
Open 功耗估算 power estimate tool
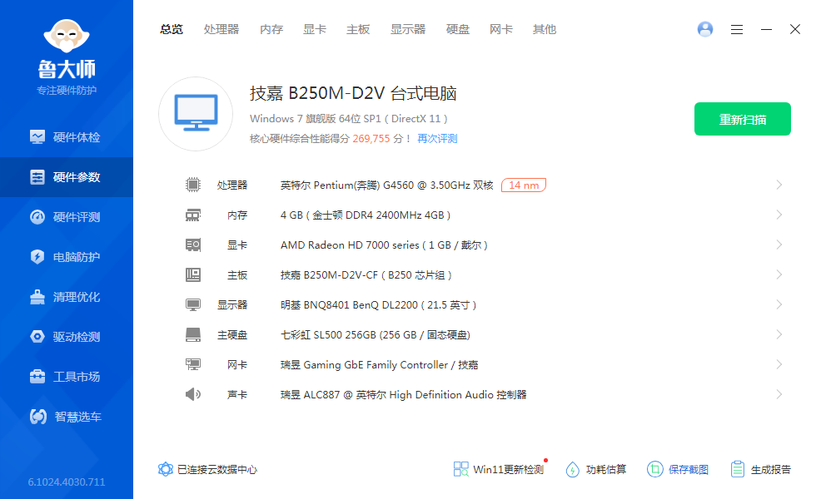pyautogui.click(x=596, y=469)
